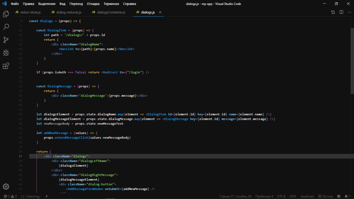The image size is (354, 199).
Task: Select CRLF end of line sequence
Action: (293, 196)
